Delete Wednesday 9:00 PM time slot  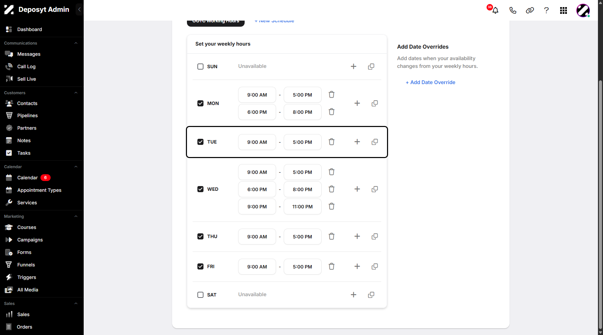point(332,206)
